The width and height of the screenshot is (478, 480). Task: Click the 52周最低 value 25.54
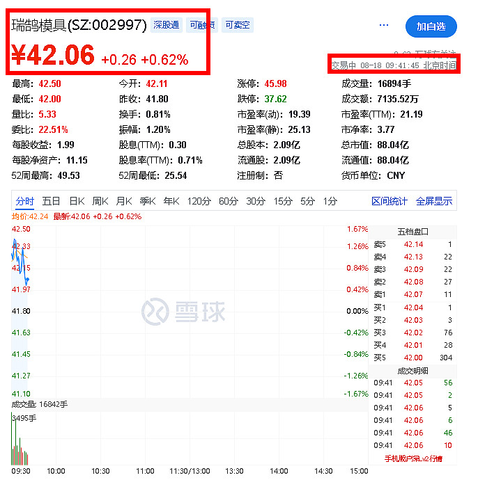(x=176, y=175)
